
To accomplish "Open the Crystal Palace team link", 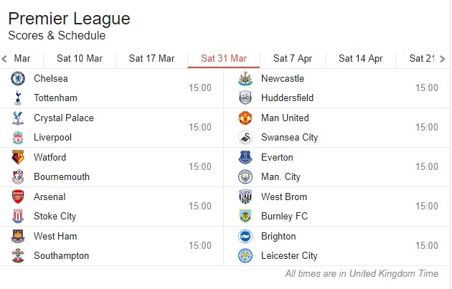I will (x=64, y=118).
